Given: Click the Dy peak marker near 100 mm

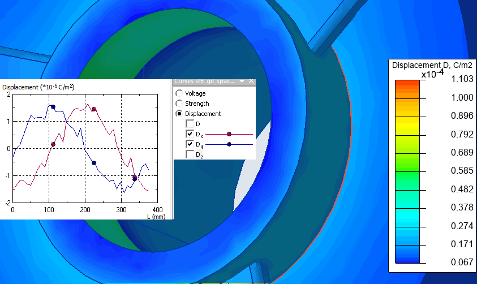Looking at the screenshot, I should pyautogui.click(x=53, y=107).
